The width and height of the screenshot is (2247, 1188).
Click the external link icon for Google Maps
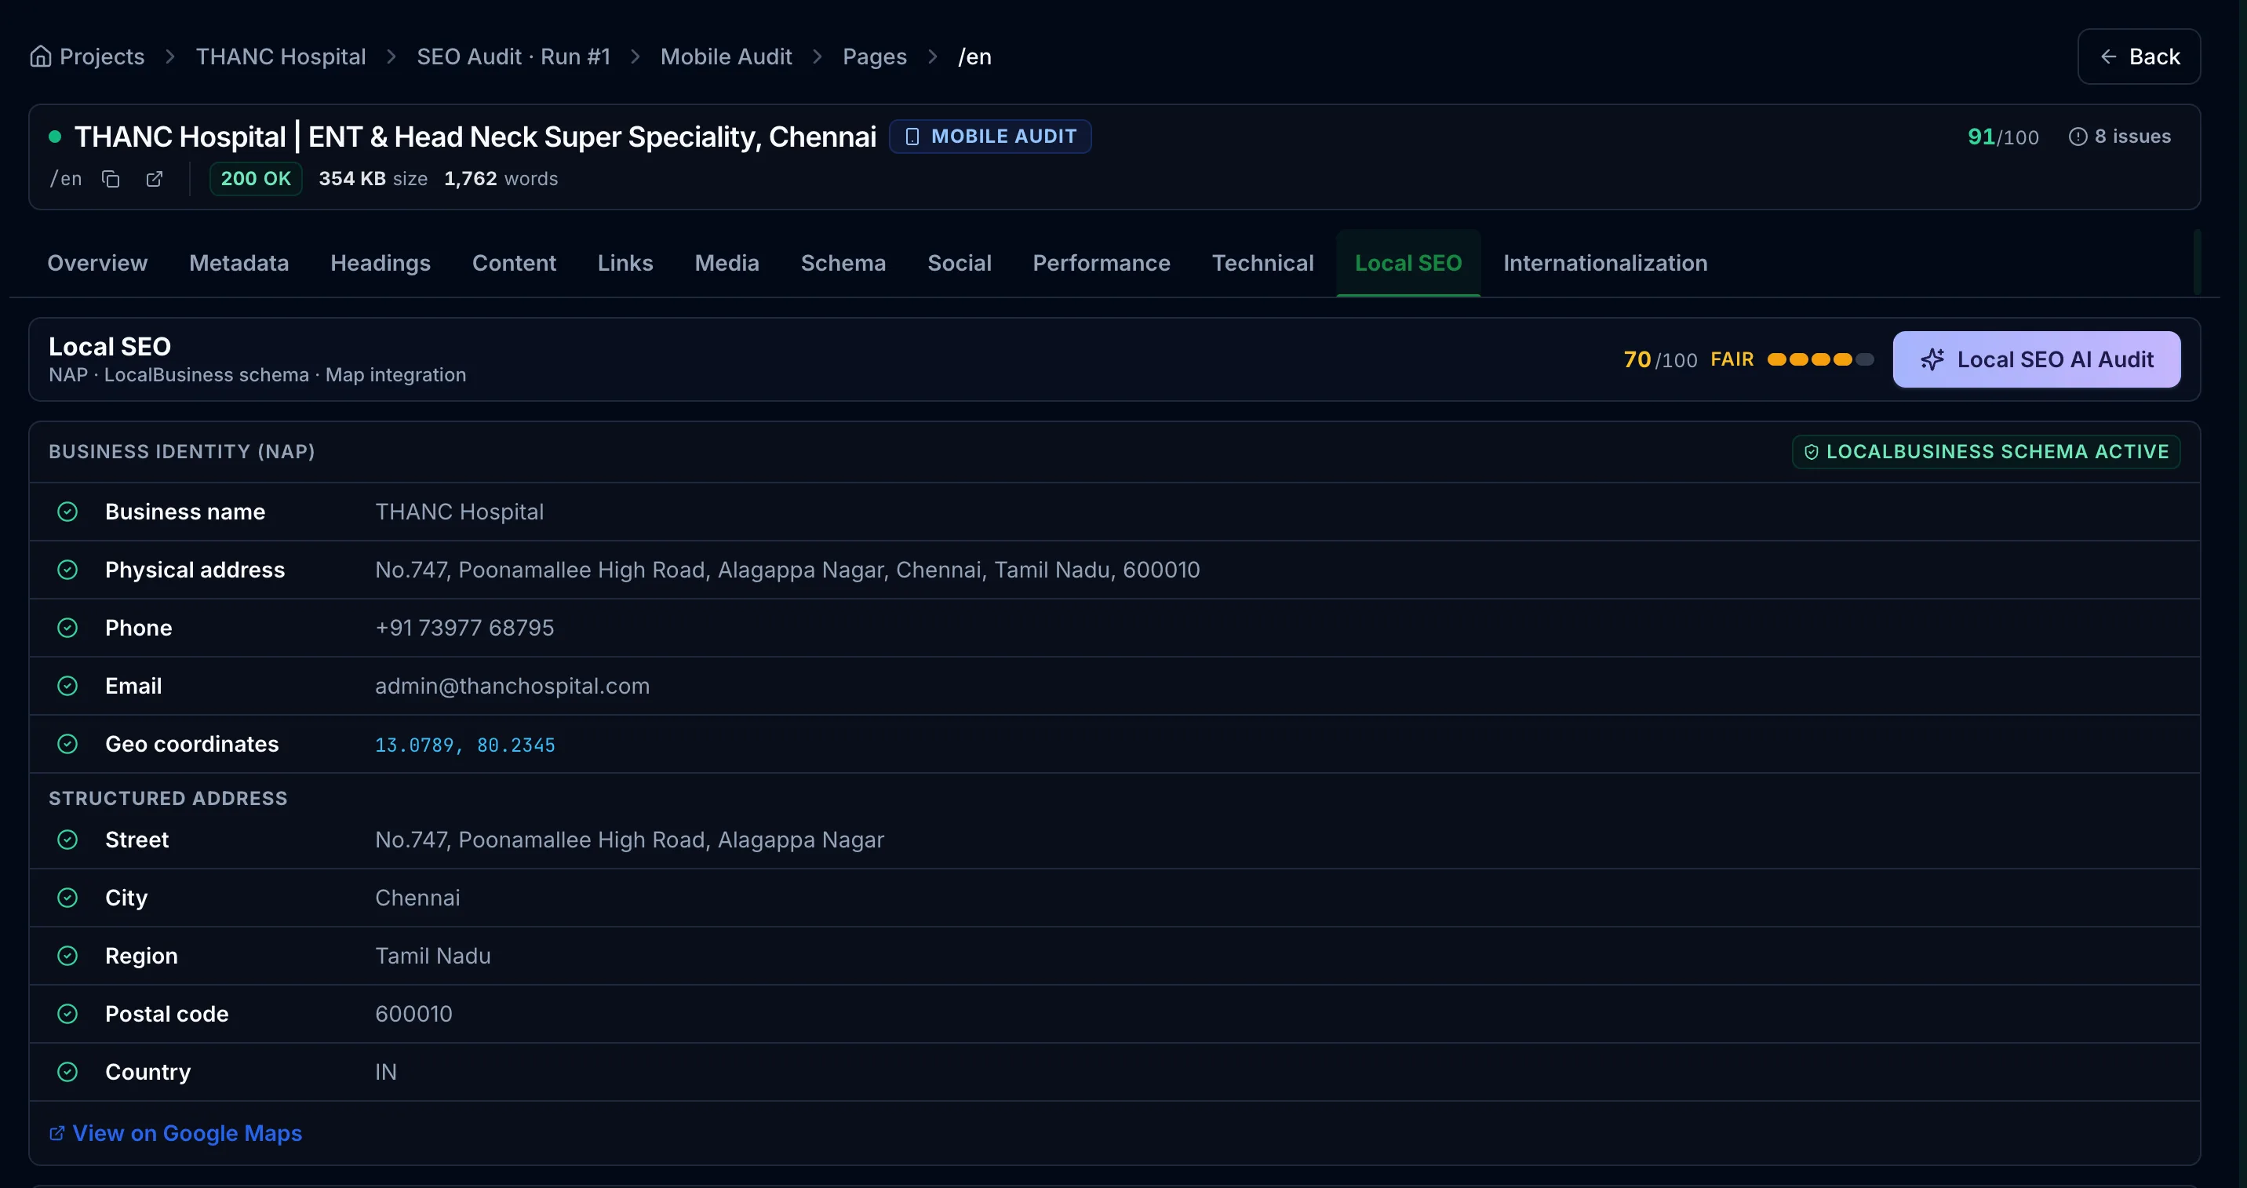click(56, 1133)
